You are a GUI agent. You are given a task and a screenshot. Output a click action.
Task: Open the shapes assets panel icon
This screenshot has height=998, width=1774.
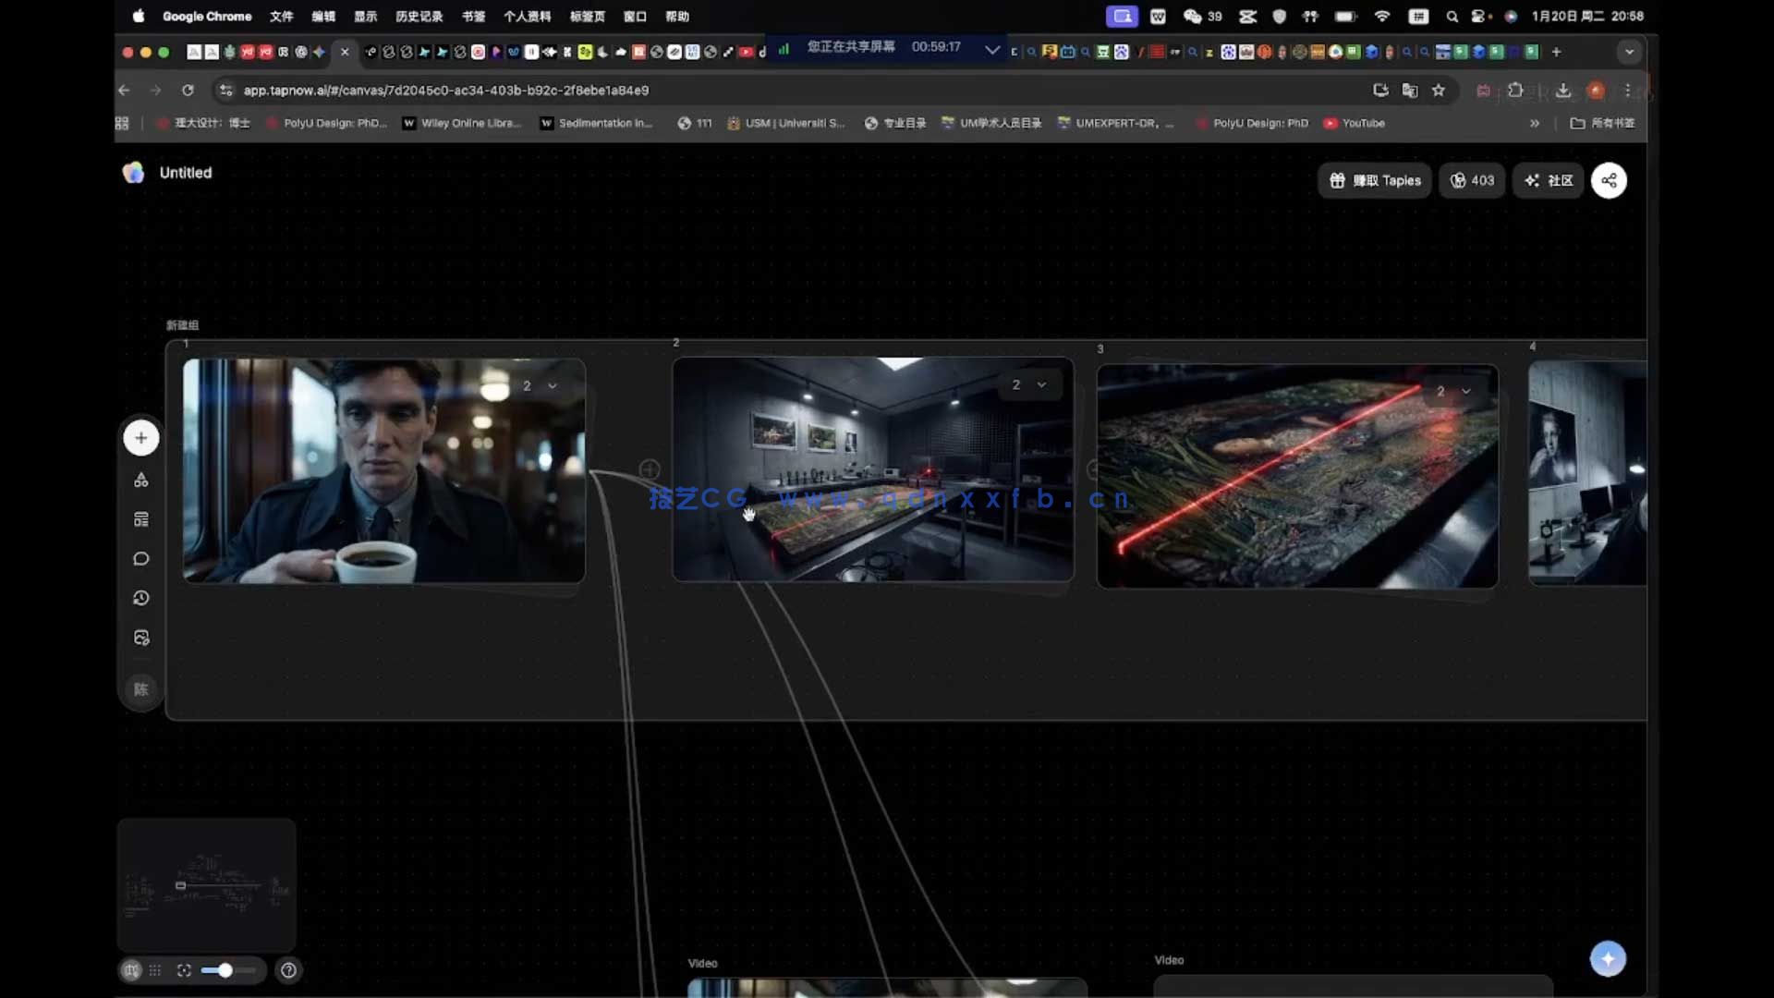(x=141, y=480)
